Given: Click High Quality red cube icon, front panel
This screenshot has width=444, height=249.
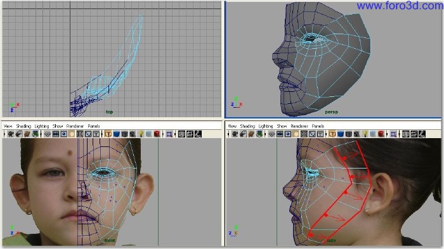Looking at the screenshot, I should 157,134.
